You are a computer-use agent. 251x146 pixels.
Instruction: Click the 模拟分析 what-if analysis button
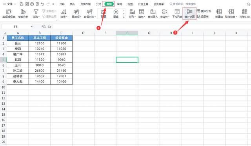[x=204, y=11]
